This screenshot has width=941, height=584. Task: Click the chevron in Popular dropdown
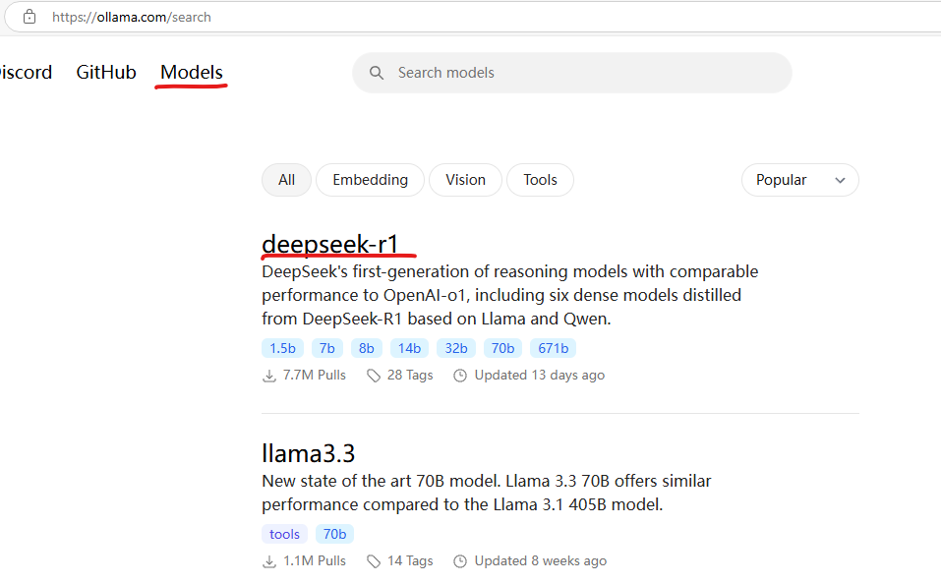click(x=840, y=180)
